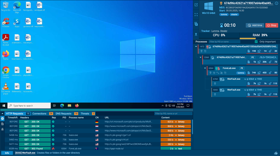Click the lumma tag badge
Viewport: 280px width, 156px height.
pyautogui.click(x=224, y=14)
